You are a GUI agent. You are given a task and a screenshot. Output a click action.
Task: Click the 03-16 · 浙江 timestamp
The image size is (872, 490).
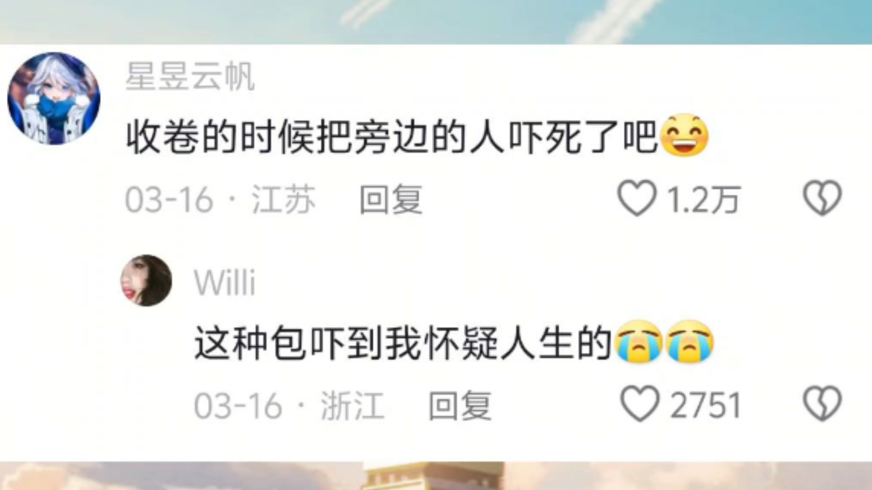tap(289, 405)
